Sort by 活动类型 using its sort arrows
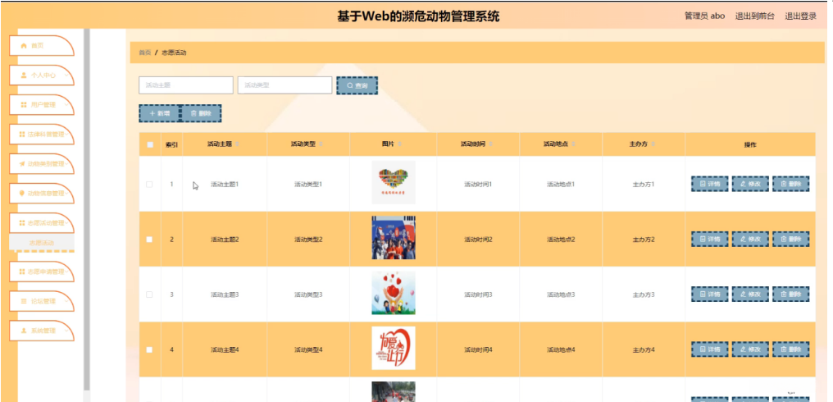 (x=321, y=144)
